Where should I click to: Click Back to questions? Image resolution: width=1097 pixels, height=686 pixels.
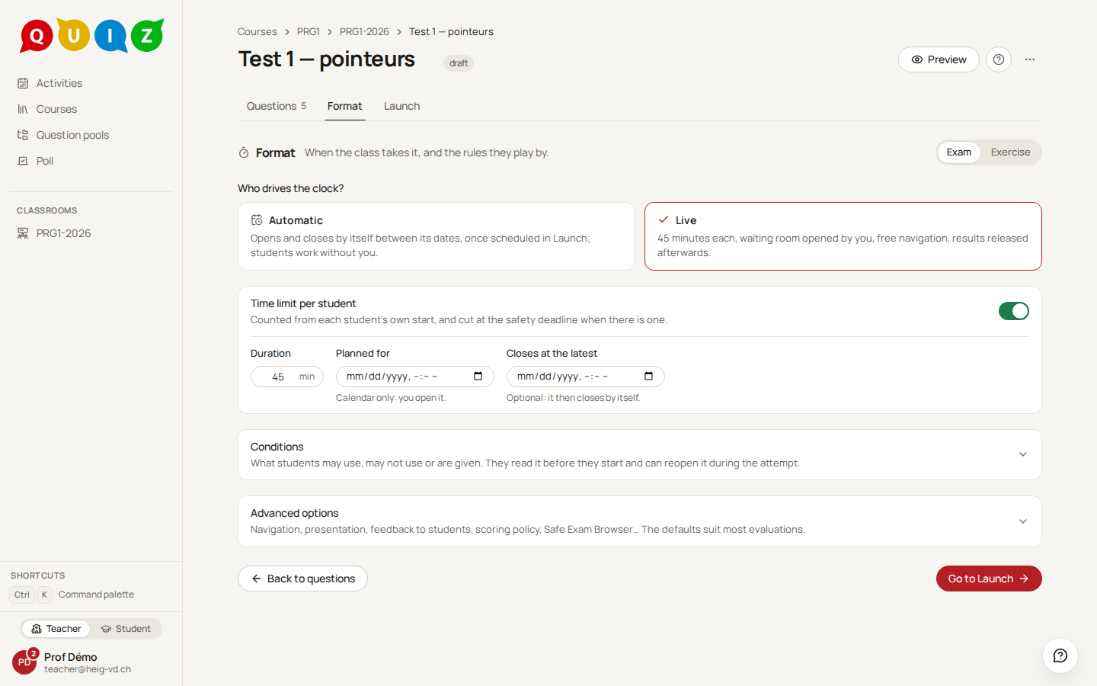302,579
